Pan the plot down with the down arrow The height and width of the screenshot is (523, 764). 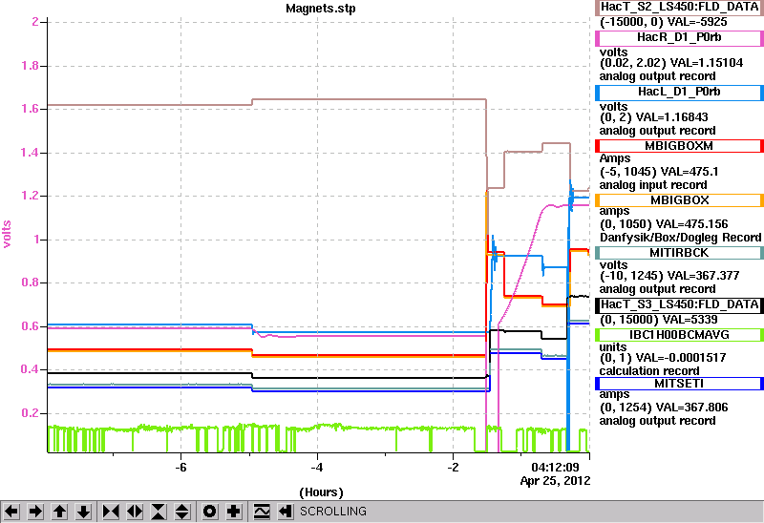coord(83,512)
